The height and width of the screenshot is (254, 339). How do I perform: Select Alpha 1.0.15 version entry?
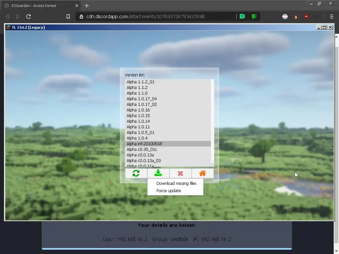click(168, 115)
